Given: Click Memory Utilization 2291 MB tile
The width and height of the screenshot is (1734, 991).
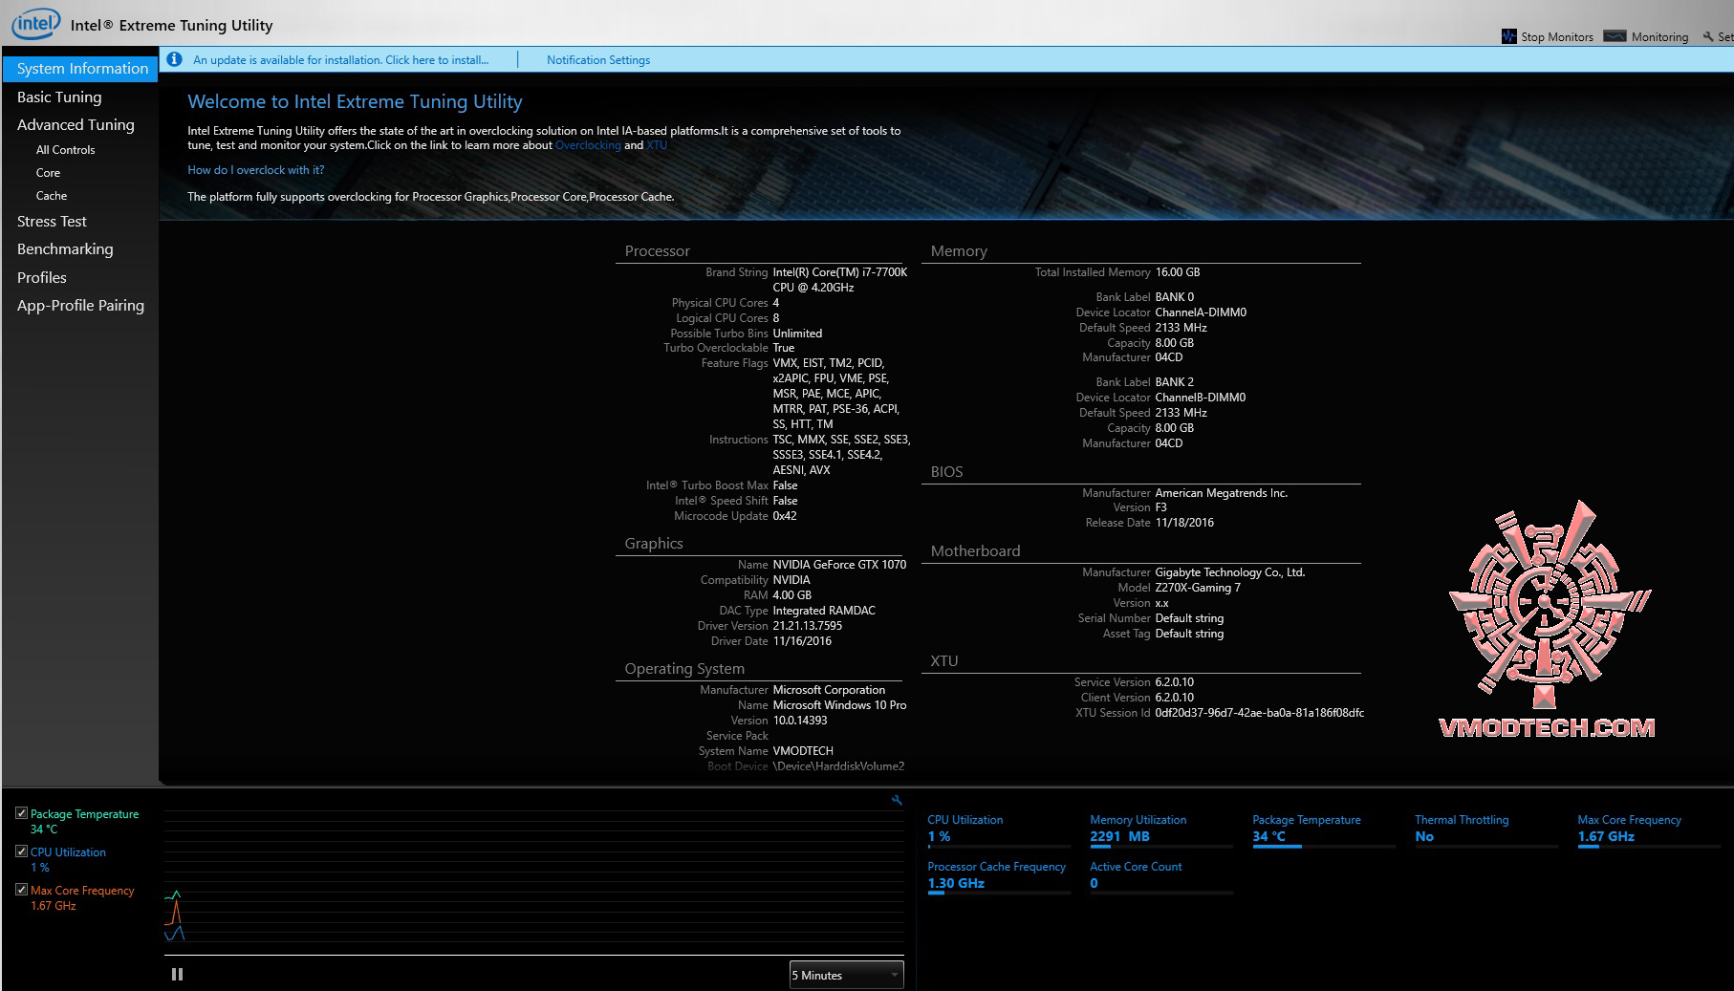Looking at the screenshot, I should click(x=1161, y=830).
